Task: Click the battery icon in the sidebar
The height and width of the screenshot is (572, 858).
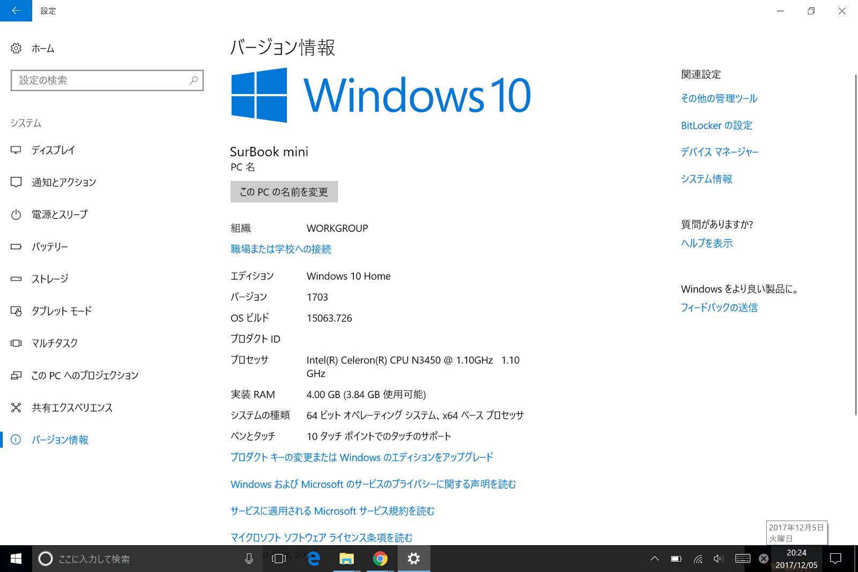Action: coord(16,247)
